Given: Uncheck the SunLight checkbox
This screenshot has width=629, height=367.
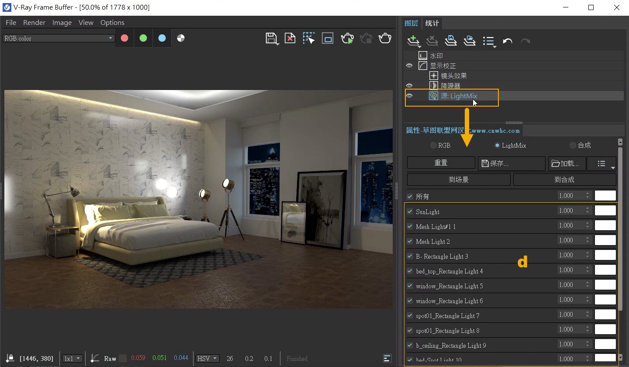Looking at the screenshot, I should [x=410, y=211].
